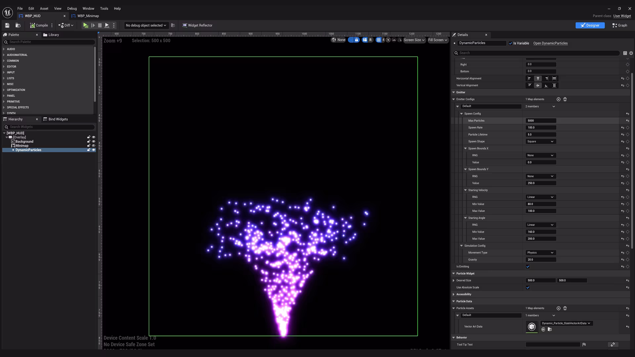Toggle visibility eye of Overlay widget
635x357 pixels.
pos(94,137)
